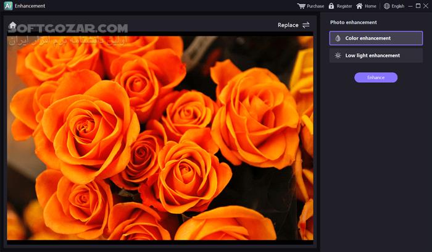
Task: Open the English language selector
Action: pos(398,6)
